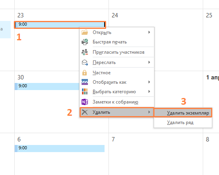This screenshot has width=219, height=175.
Task: Click the striped Отобразить как icon
Action: [x=85, y=82]
